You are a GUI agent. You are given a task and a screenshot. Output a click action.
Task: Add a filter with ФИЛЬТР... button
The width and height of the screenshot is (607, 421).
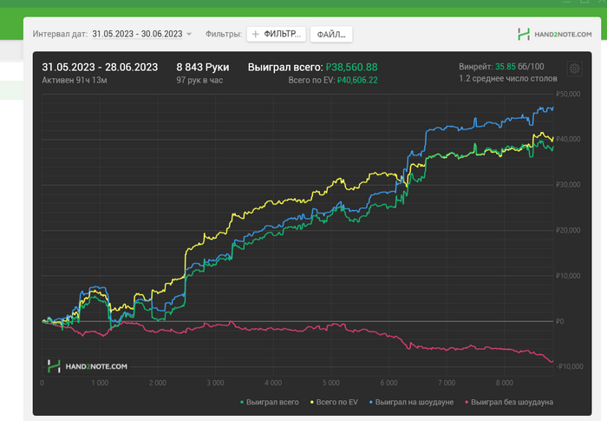click(x=277, y=34)
